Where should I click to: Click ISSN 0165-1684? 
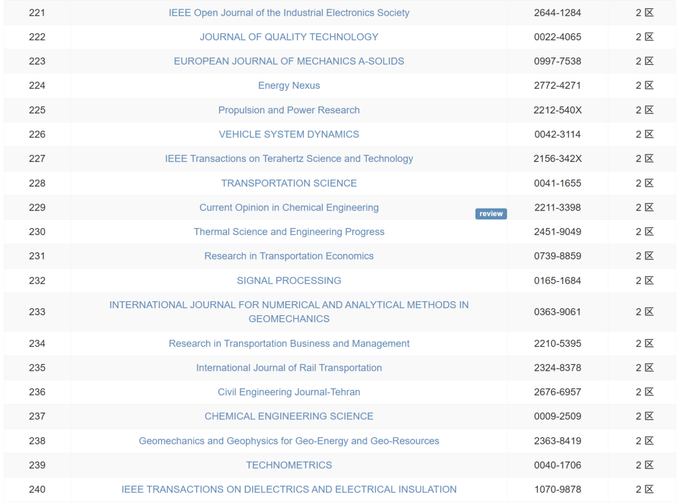557,280
